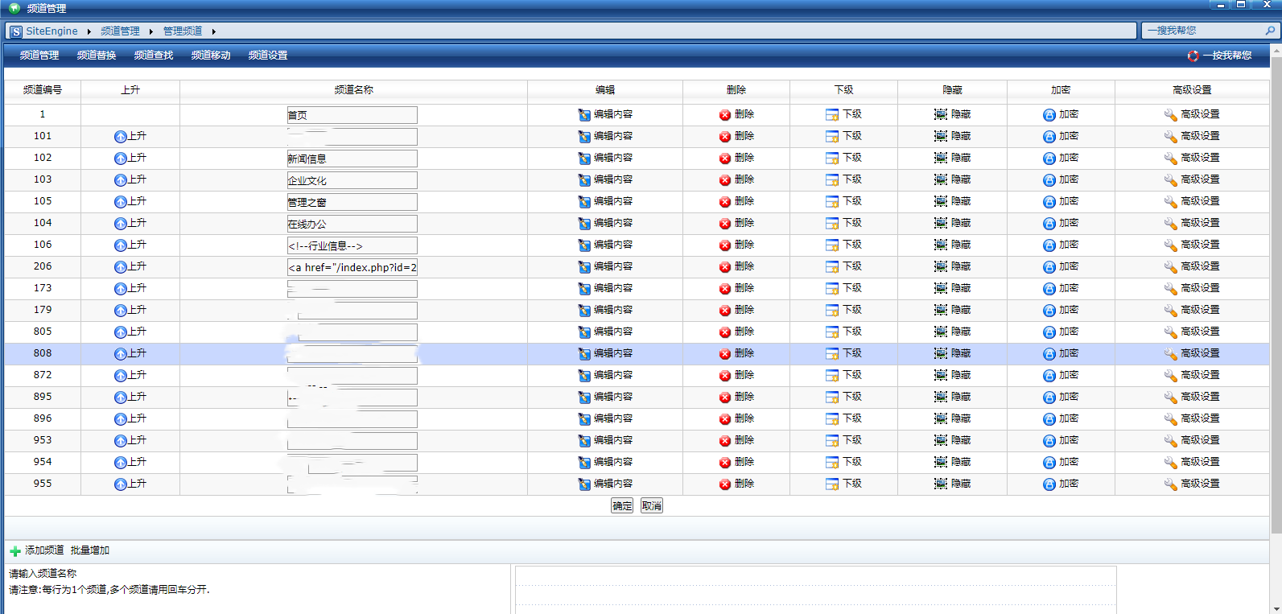Click 管理频道 in the breadcrumb
The image size is (1282, 614).
183,31
